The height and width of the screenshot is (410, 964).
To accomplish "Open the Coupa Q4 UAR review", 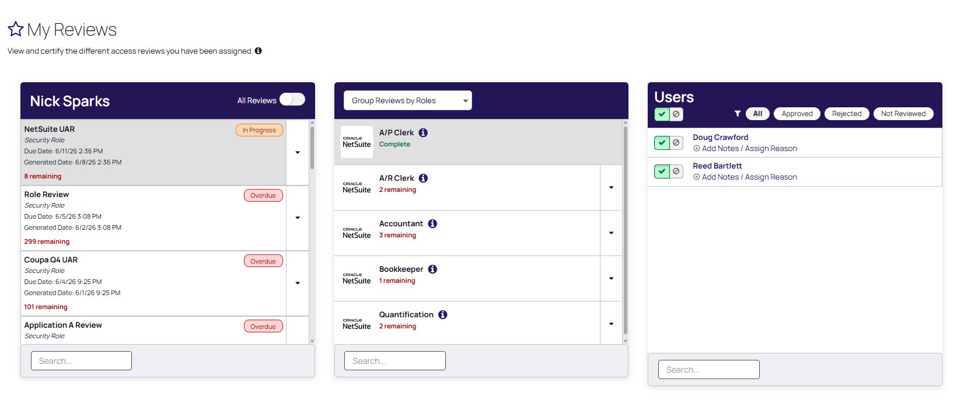I will (153, 283).
